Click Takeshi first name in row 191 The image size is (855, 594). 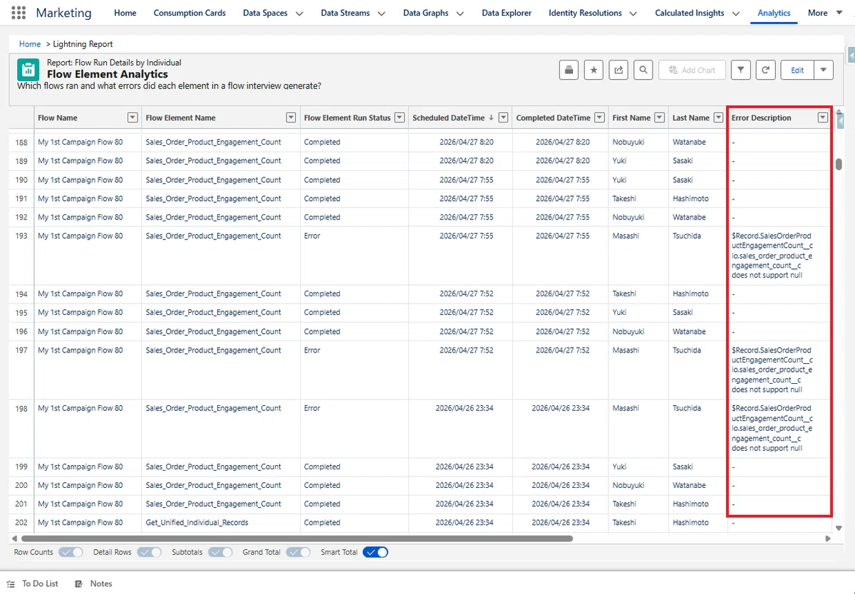point(624,199)
